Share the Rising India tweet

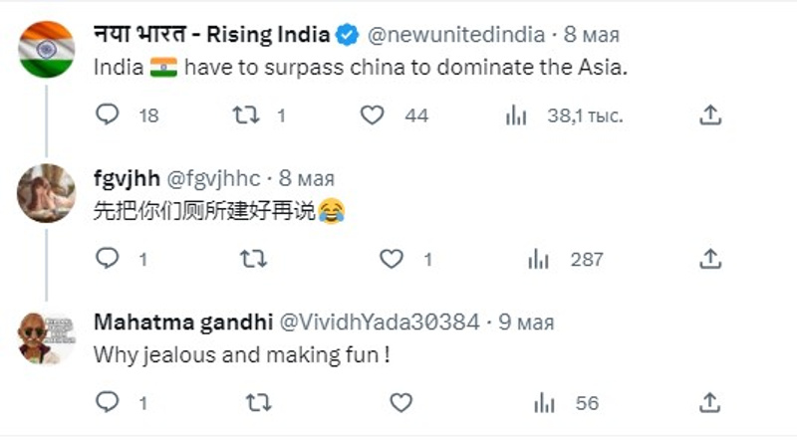pos(709,115)
